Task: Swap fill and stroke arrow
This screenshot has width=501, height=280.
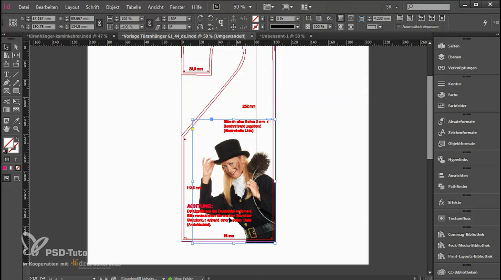Action: tap(17, 139)
